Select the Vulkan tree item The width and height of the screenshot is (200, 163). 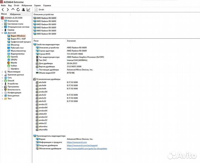(14, 66)
